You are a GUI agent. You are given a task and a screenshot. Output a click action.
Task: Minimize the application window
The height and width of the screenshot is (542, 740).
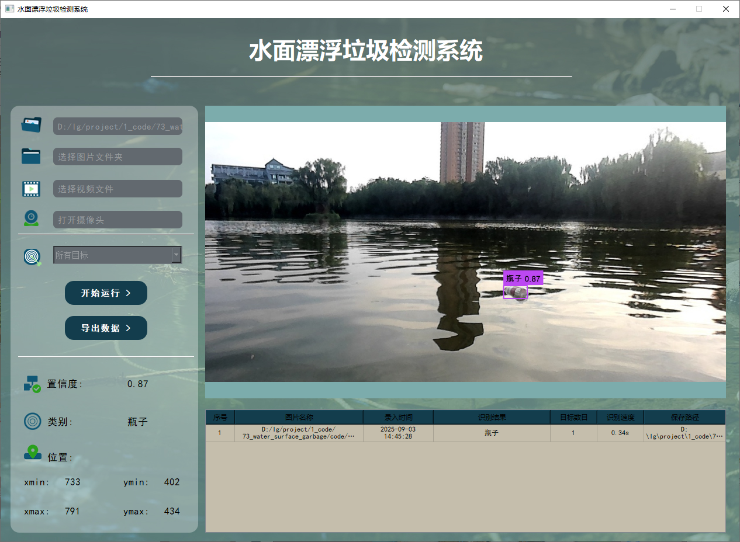673,9
